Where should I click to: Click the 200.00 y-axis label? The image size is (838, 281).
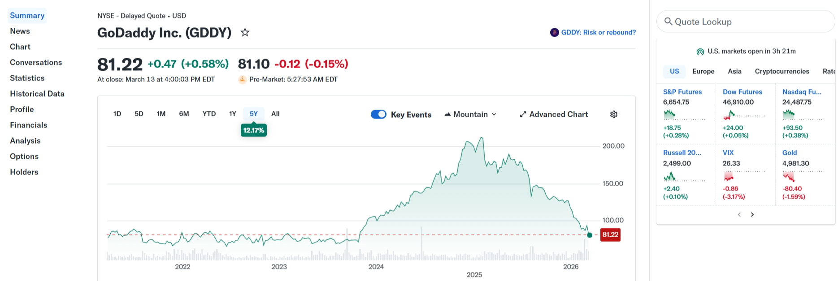[613, 146]
